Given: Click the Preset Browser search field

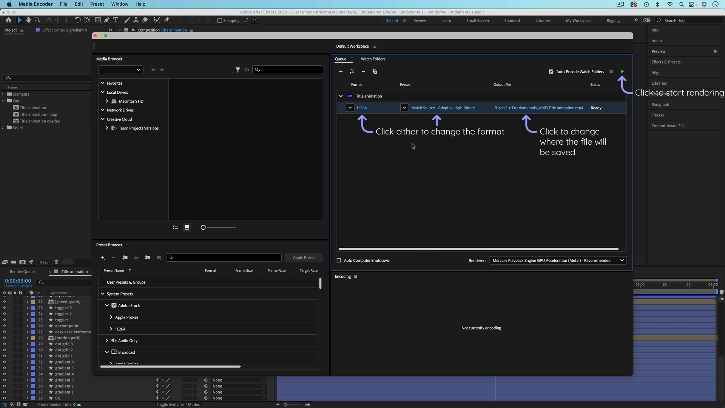Looking at the screenshot, I should click(224, 257).
